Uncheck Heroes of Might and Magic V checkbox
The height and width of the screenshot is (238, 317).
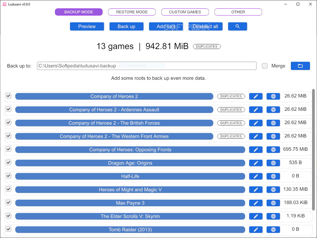(8, 189)
